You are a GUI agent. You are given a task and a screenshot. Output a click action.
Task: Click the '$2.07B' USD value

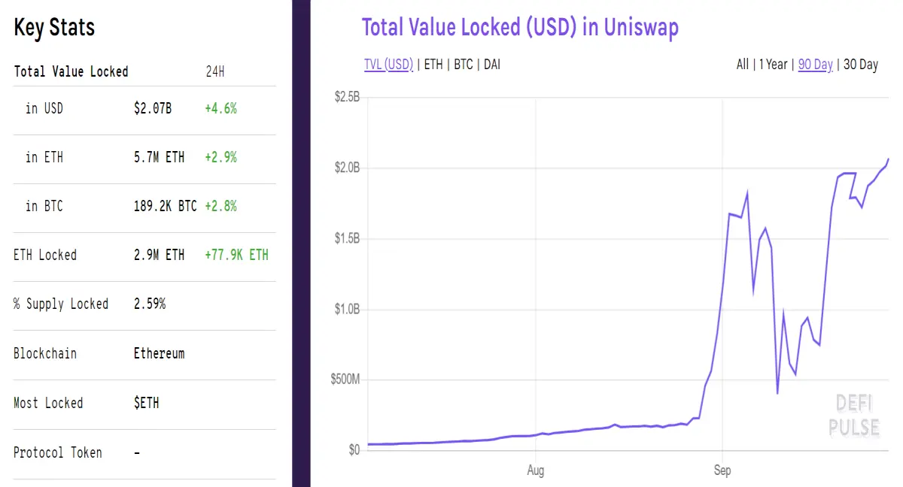coord(153,108)
